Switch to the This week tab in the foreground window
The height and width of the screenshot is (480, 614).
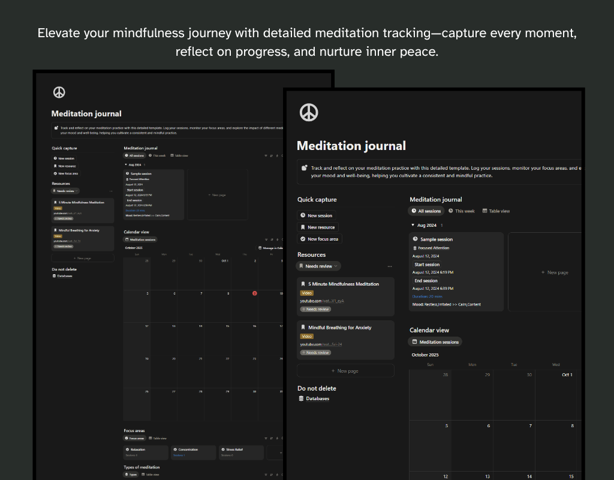coord(461,211)
